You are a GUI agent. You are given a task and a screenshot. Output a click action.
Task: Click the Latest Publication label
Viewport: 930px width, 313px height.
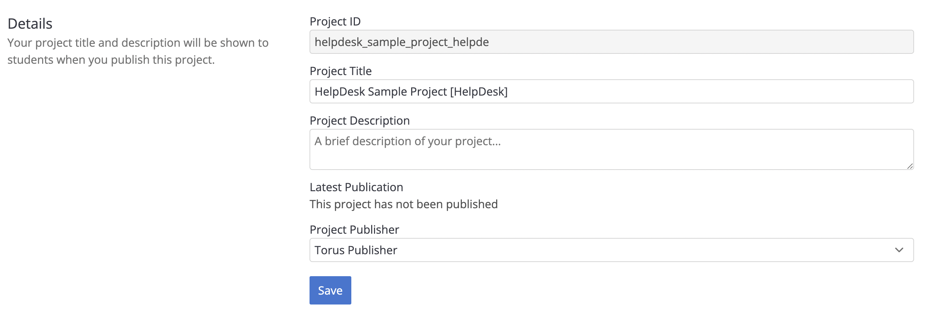coord(356,187)
